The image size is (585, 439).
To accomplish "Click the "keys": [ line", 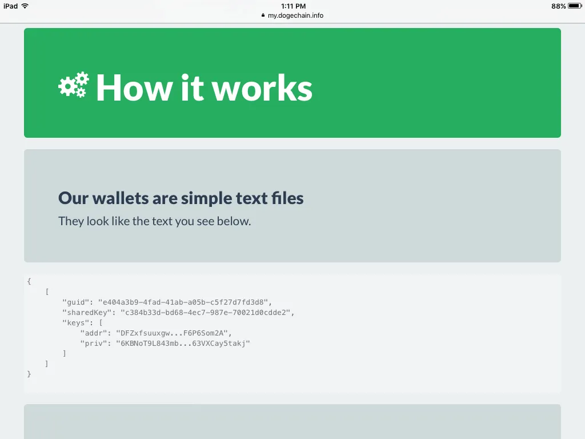I will pyautogui.click(x=82, y=322).
